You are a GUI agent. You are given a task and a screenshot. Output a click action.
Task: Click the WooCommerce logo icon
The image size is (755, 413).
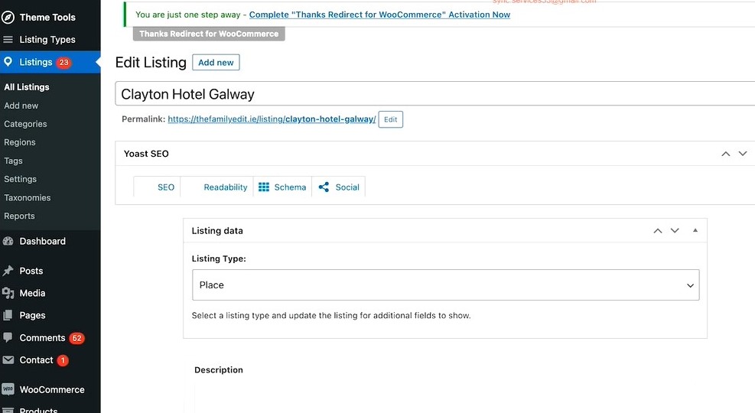tap(8, 389)
